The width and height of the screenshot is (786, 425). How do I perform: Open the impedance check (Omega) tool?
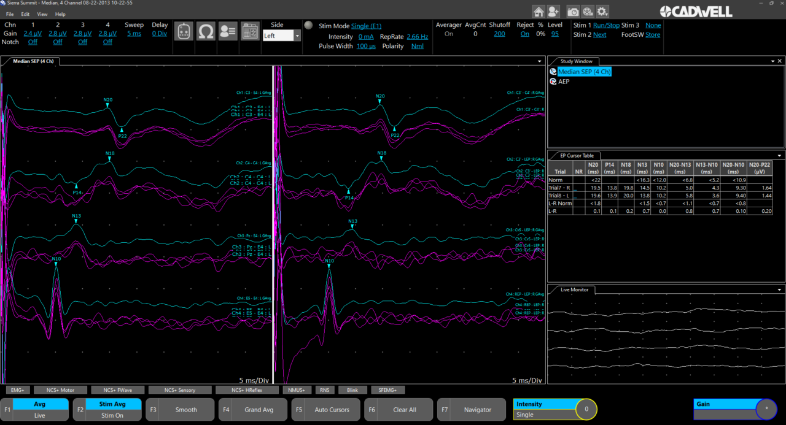click(206, 31)
